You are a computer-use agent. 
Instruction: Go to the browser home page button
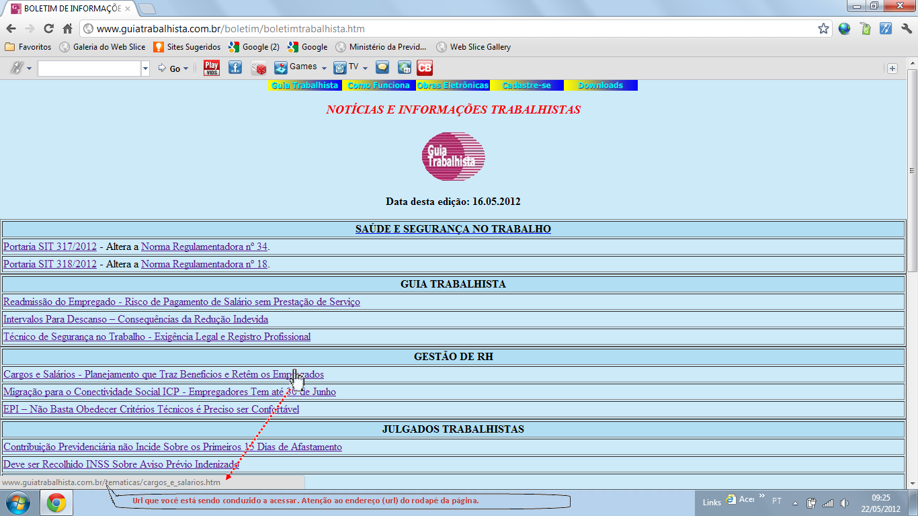pyautogui.click(x=67, y=29)
